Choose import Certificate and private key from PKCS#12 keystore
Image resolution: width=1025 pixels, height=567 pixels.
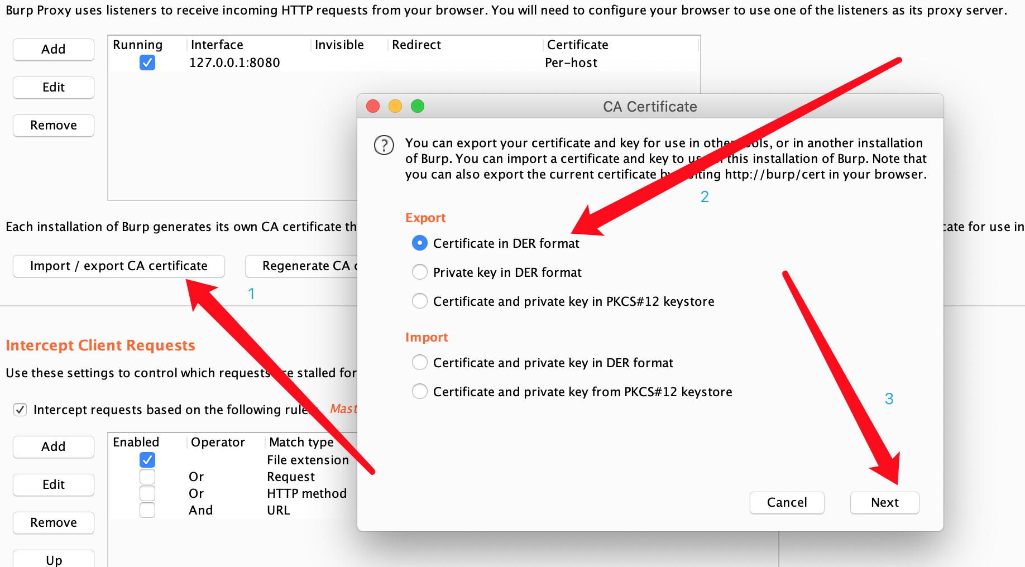420,392
